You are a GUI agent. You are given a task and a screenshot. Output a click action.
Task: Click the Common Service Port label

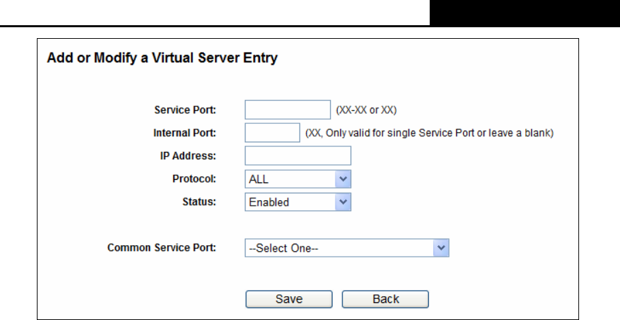(162, 248)
